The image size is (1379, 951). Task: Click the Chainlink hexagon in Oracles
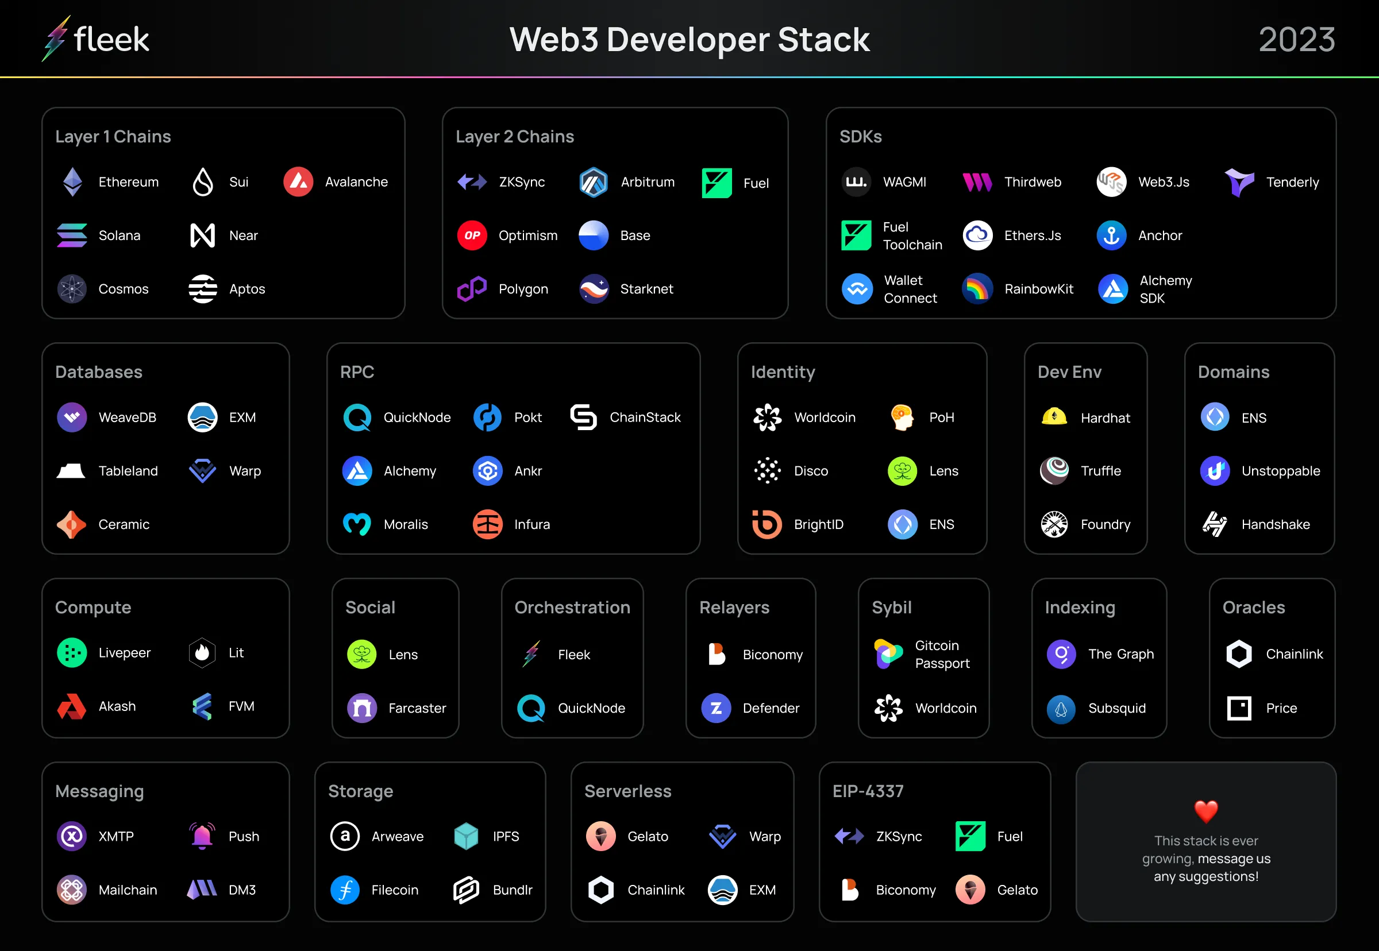click(x=1239, y=654)
